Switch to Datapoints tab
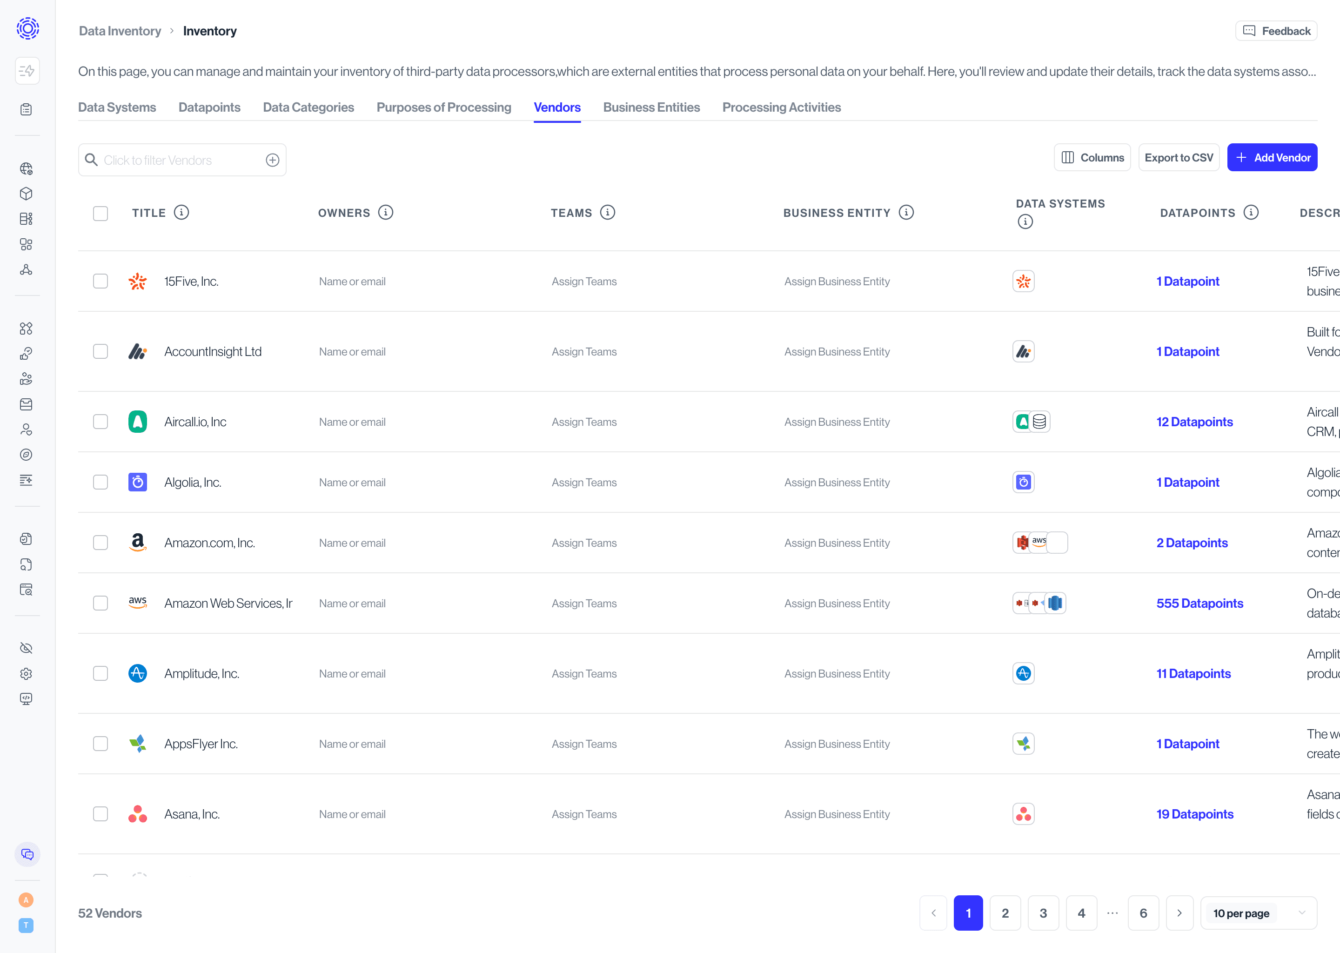The width and height of the screenshot is (1340, 953). [209, 107]
